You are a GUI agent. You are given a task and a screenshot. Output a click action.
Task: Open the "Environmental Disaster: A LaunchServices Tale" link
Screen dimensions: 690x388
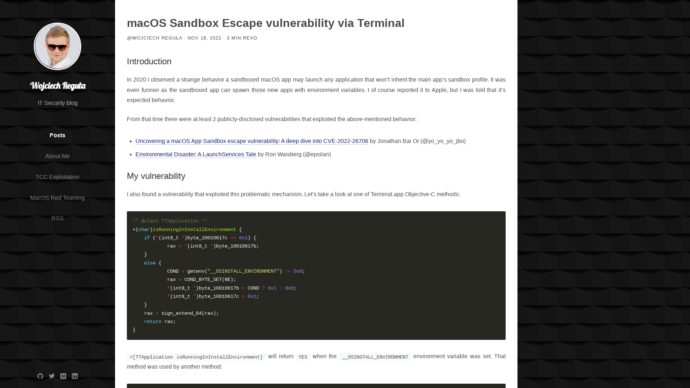coord(195,154)
